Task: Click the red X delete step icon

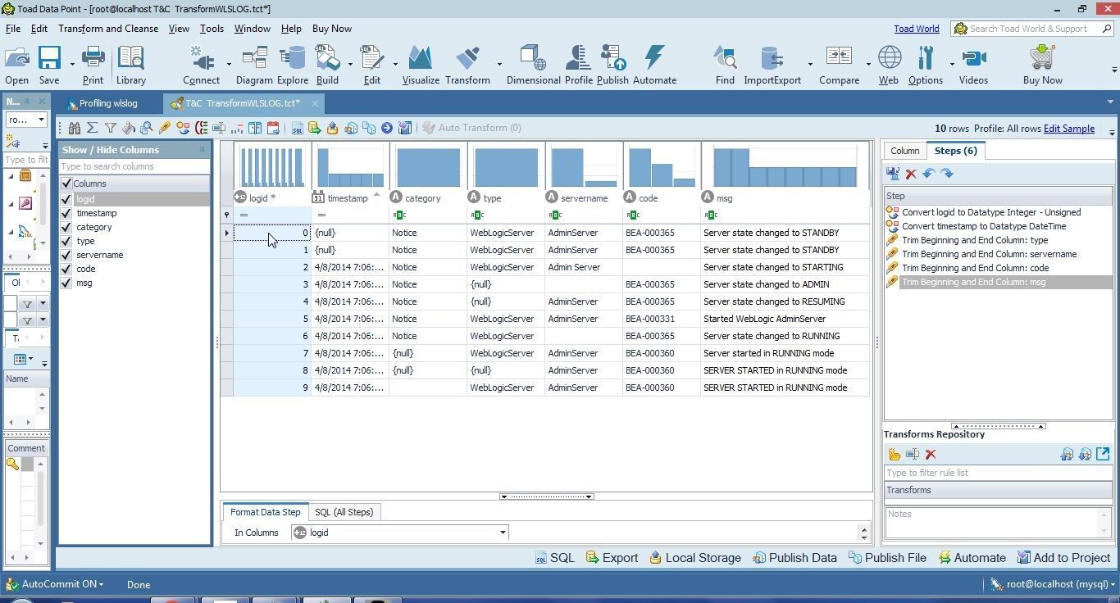Action: tap(911, 174)
